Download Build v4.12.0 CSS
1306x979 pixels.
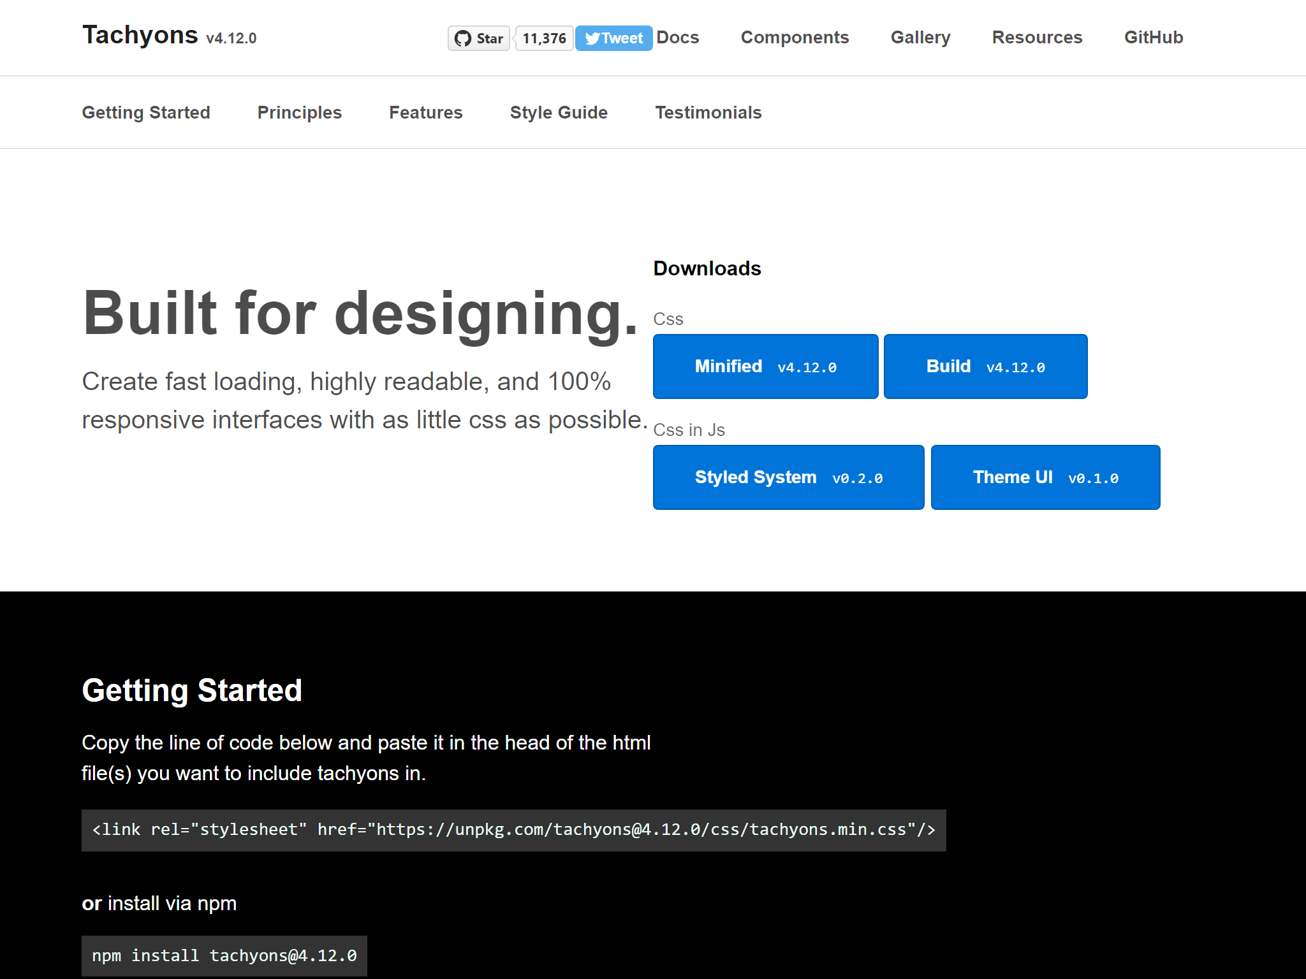(986, 366)
